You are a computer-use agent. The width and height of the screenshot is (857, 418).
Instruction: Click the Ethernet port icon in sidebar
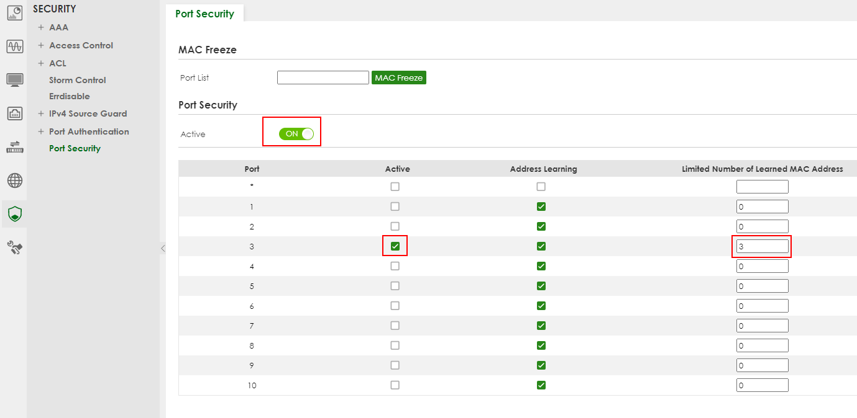pos(14,113)
